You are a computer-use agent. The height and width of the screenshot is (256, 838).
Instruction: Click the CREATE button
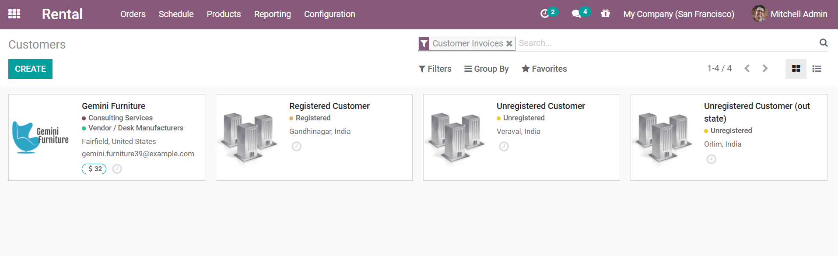coord(30,69)
